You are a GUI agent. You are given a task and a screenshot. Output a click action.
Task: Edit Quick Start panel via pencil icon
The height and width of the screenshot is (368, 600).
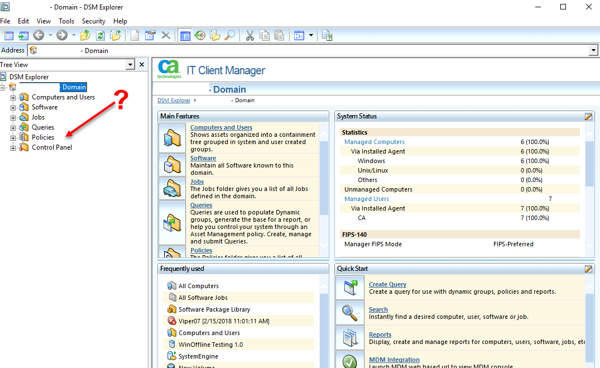588,269
